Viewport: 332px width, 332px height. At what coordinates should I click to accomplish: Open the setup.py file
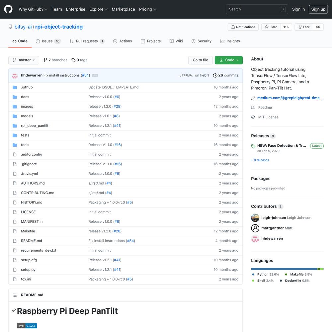tap(28, 270)
